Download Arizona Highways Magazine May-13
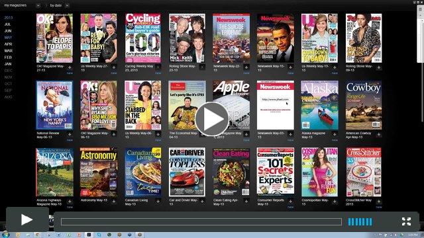This screenshot has height=238, width=424. 70,201
